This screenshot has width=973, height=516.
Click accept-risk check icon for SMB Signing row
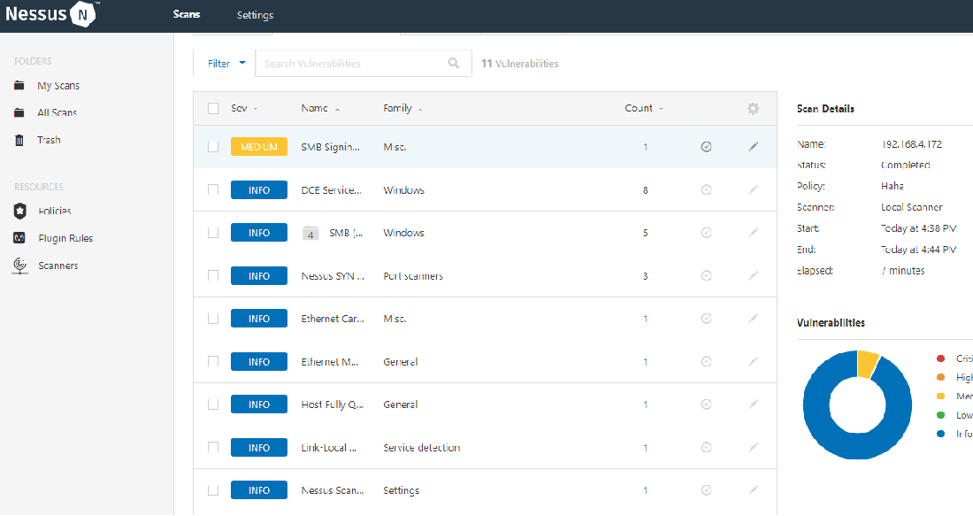pos(706,147)
